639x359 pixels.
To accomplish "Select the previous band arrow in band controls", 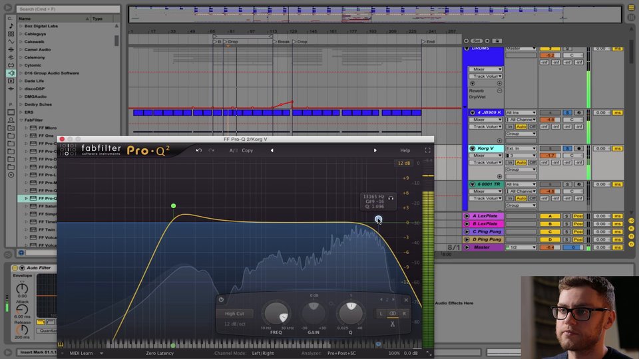I will point(381,300).
